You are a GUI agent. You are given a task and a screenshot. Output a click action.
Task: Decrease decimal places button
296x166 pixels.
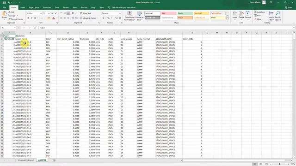pos(120,18)
